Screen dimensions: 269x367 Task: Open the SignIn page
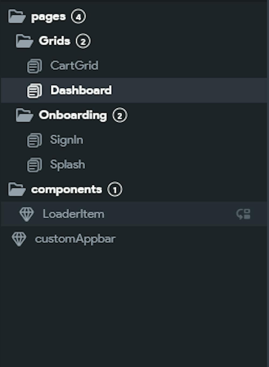(x=66, y=140)
